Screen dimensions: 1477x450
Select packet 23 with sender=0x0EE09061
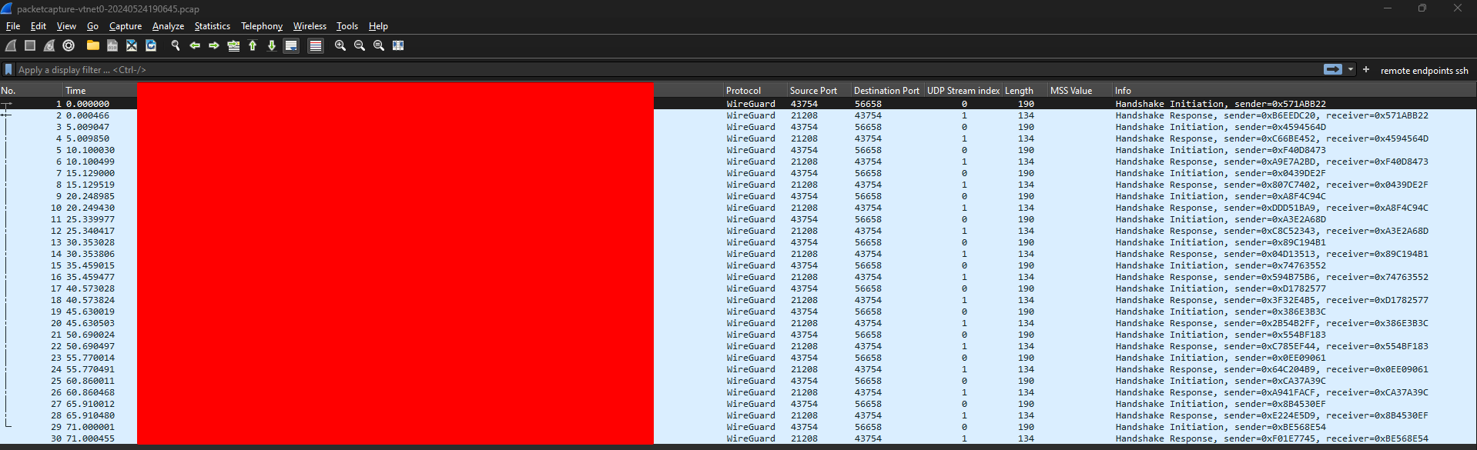point(738,358)
